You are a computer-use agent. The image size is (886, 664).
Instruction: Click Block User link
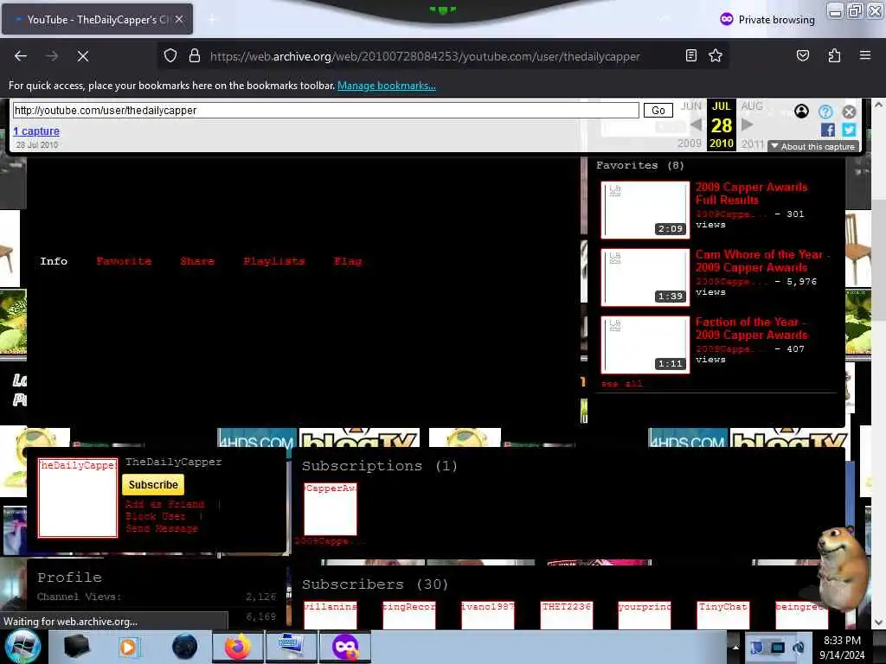coord(156,516)
